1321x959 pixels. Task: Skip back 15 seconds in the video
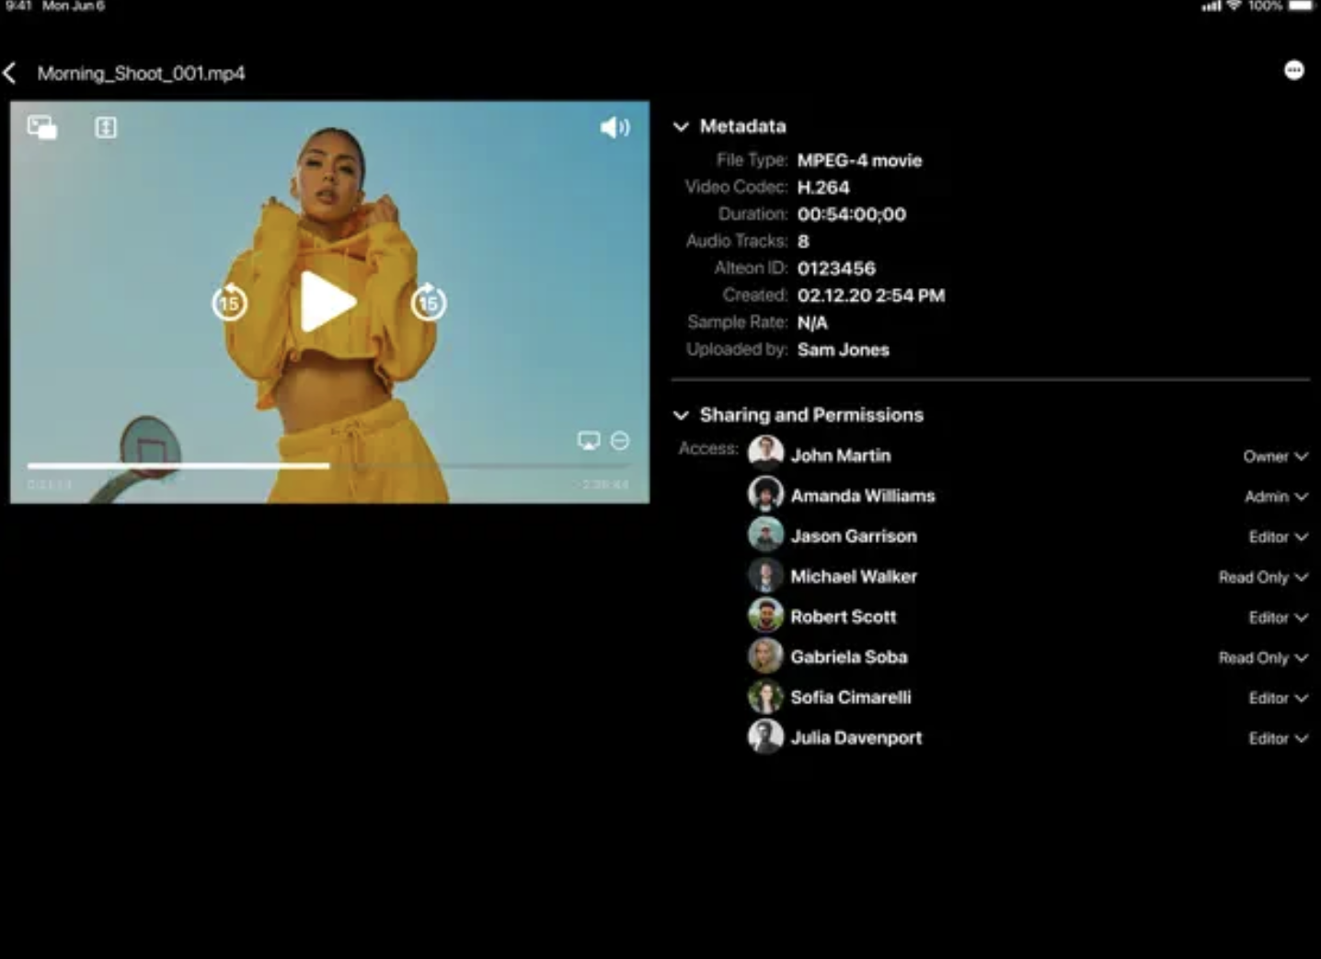[229, 302]
